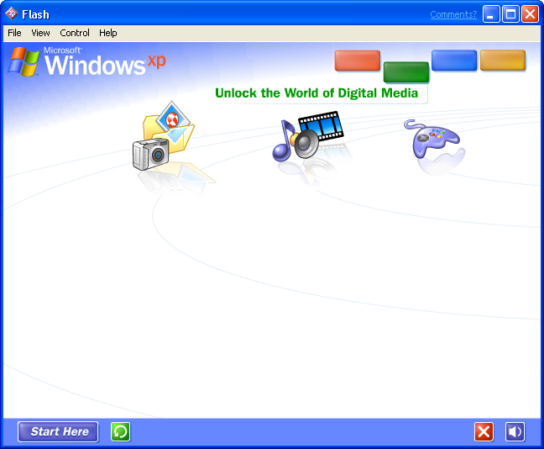Viewport: 544px width, 449px height.
Task: Close the Flash window
Action: pos(530,14)
